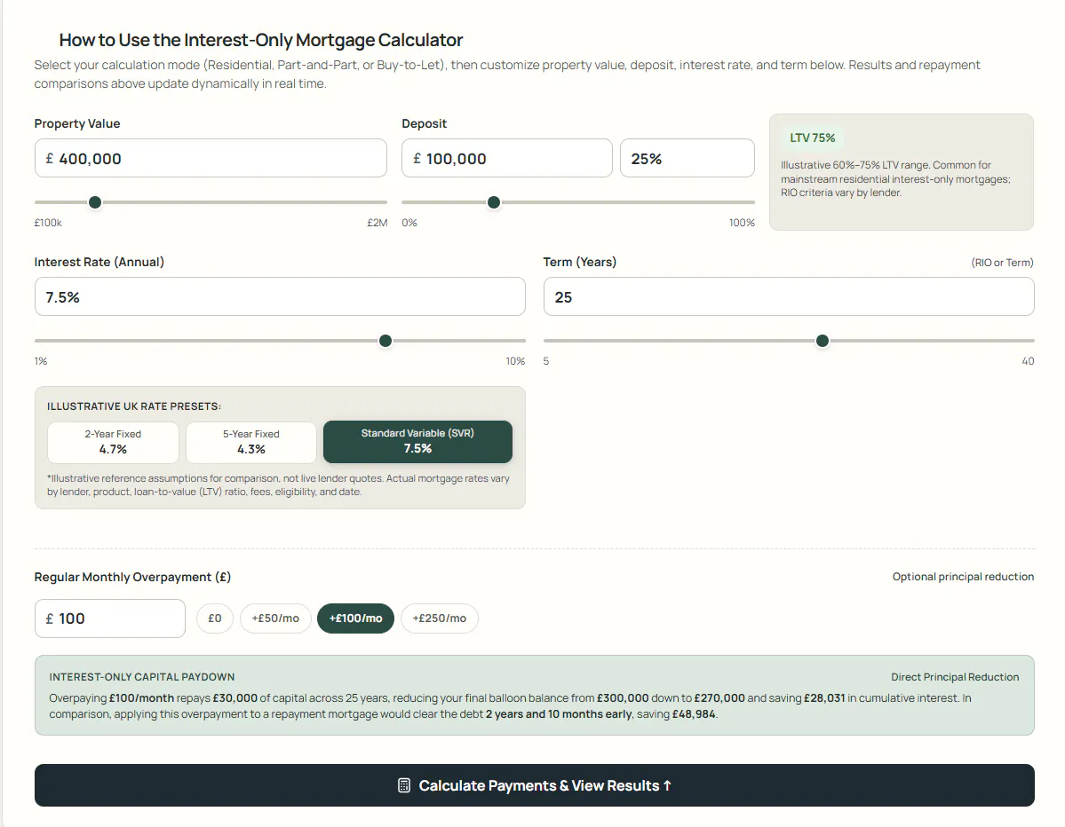Focus the Deposit amount input showing 100,000
1065x827 pixels.
click(506, 158)
